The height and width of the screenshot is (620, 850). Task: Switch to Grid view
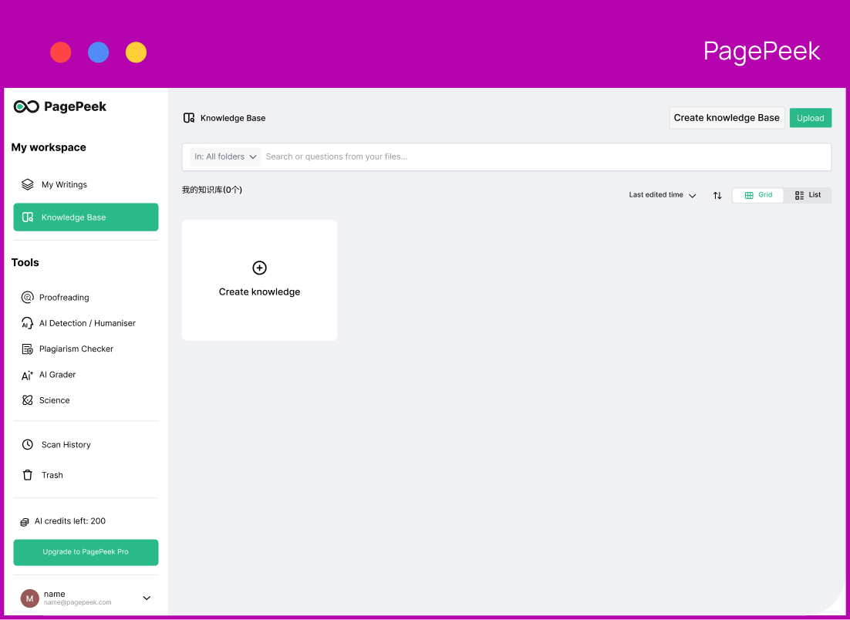click(x=758, y=195)
